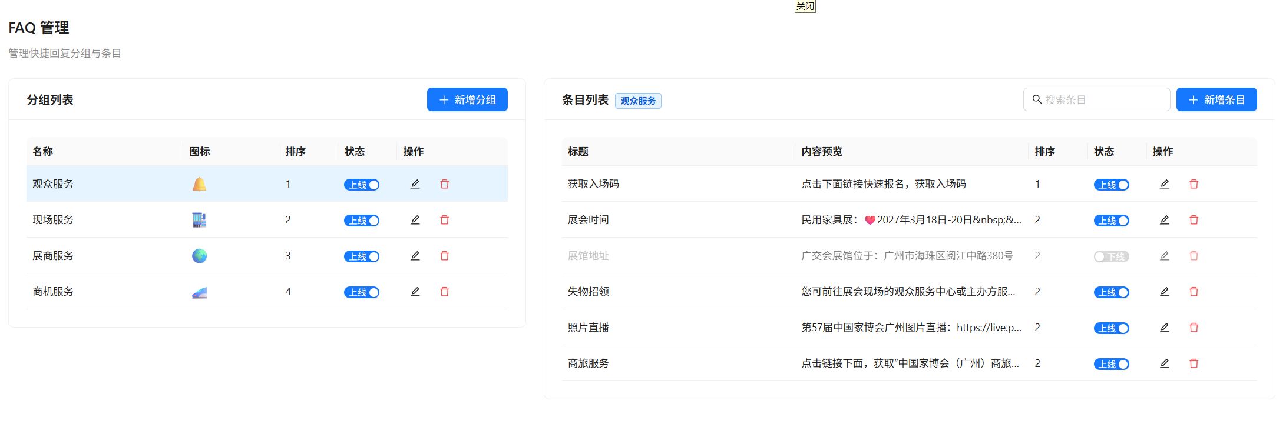Enable the offline 展馆地址 entry

[x=1111, y=256]
